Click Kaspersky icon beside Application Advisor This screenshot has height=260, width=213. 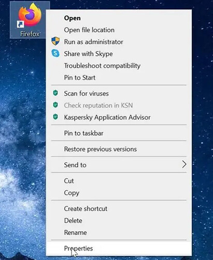tap(55, 117)
